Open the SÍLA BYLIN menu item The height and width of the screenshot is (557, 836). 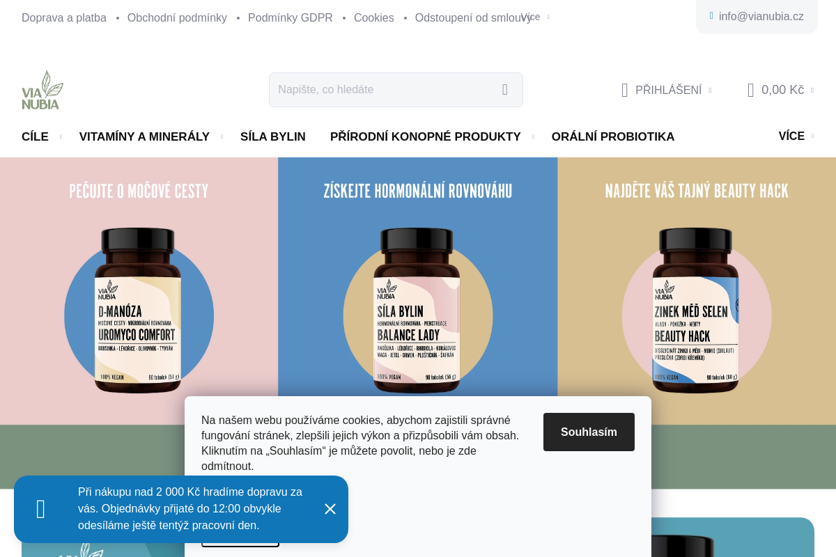(273, 137)
